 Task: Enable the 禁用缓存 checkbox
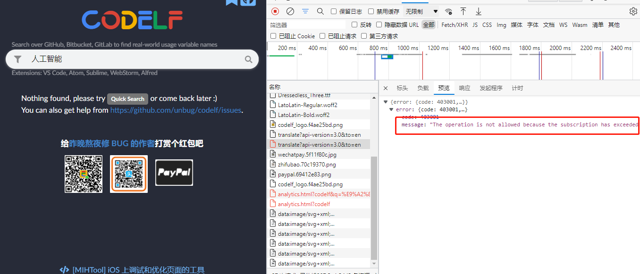pos(371,11)
